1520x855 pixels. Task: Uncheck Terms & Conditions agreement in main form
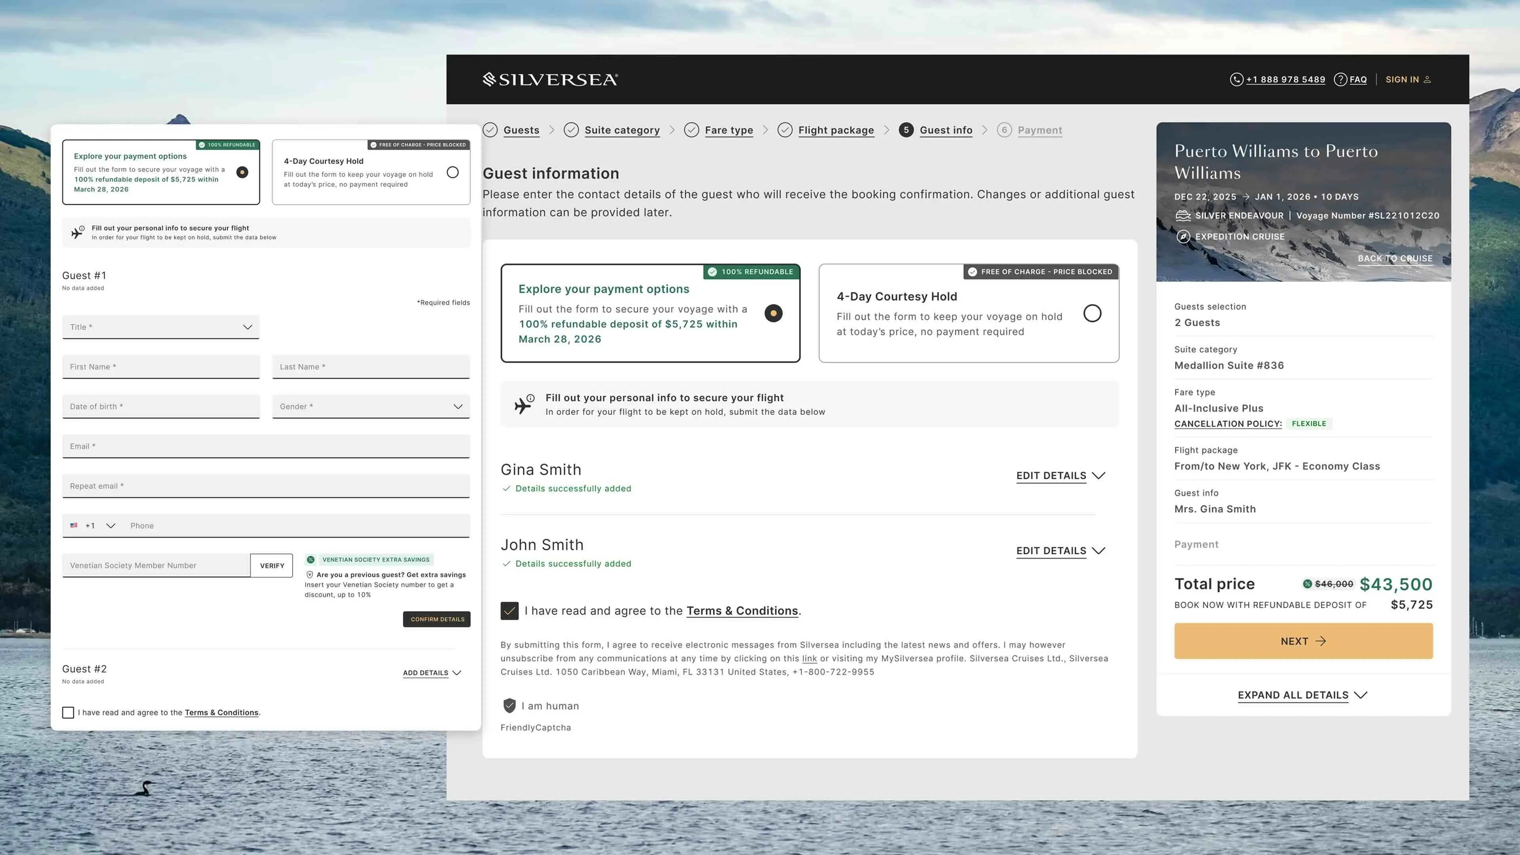click(x=509, y=611)
